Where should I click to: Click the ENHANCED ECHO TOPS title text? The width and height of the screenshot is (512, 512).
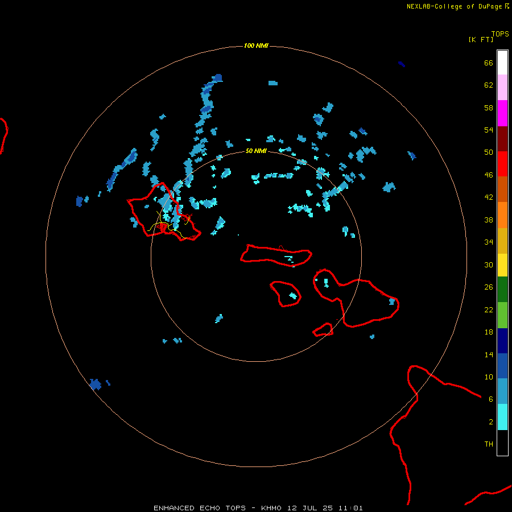[200, 508]
